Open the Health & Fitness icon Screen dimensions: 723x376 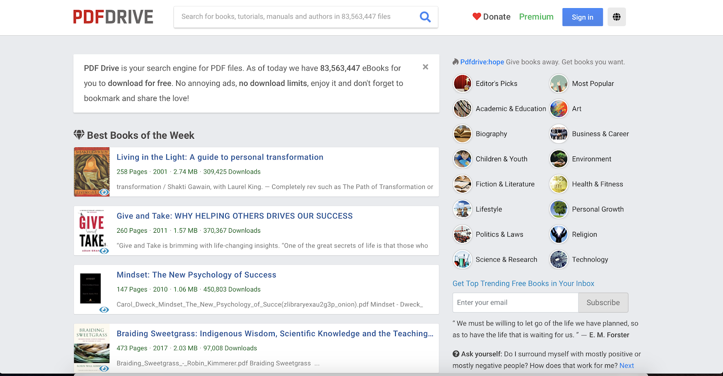pyautogui.click(x=559, y=184)
